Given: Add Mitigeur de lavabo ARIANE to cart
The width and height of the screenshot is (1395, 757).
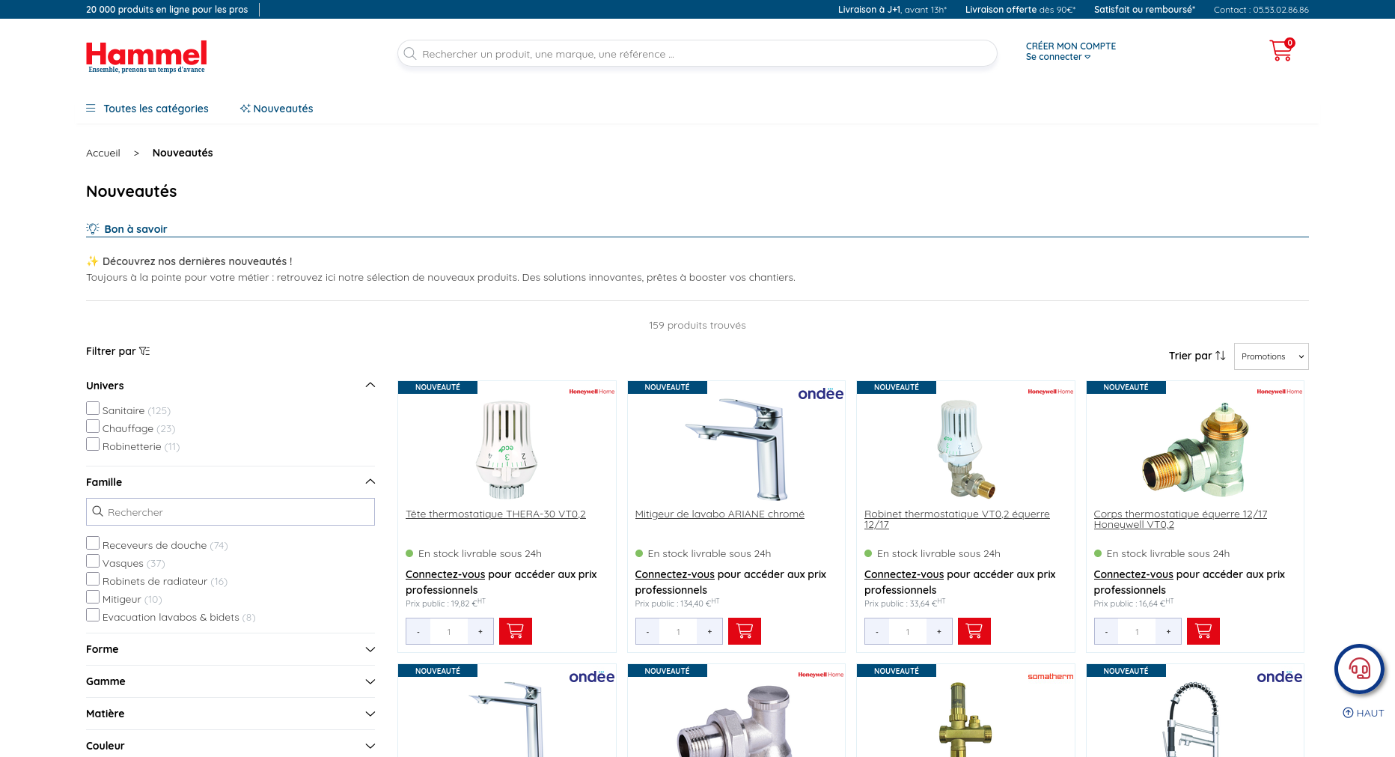Looking at the screenshot, I should pyautogui.click(x=745, y=631).
